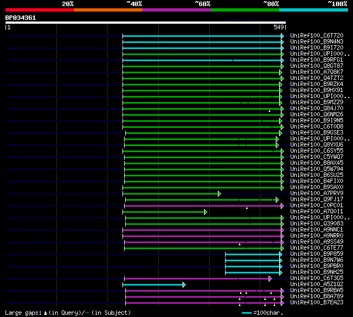Select the UniRef100_B9RBA5 label
Viewport: 353px width, 317px height.
click(x=317, y=291)
